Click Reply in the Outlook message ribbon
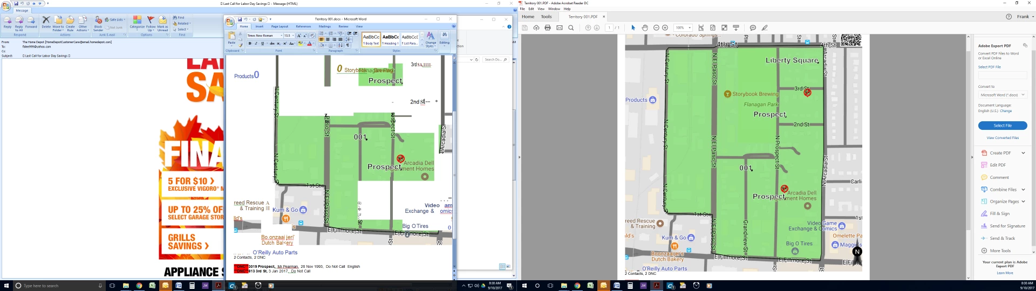The width and height of the screenshot is (1036, 291). click(x=8, y=22)
